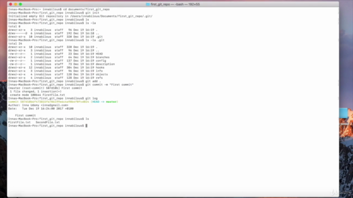Screen dimensions: 353x198
Task: Click the "git add ." command
Action: pos(93,81)
